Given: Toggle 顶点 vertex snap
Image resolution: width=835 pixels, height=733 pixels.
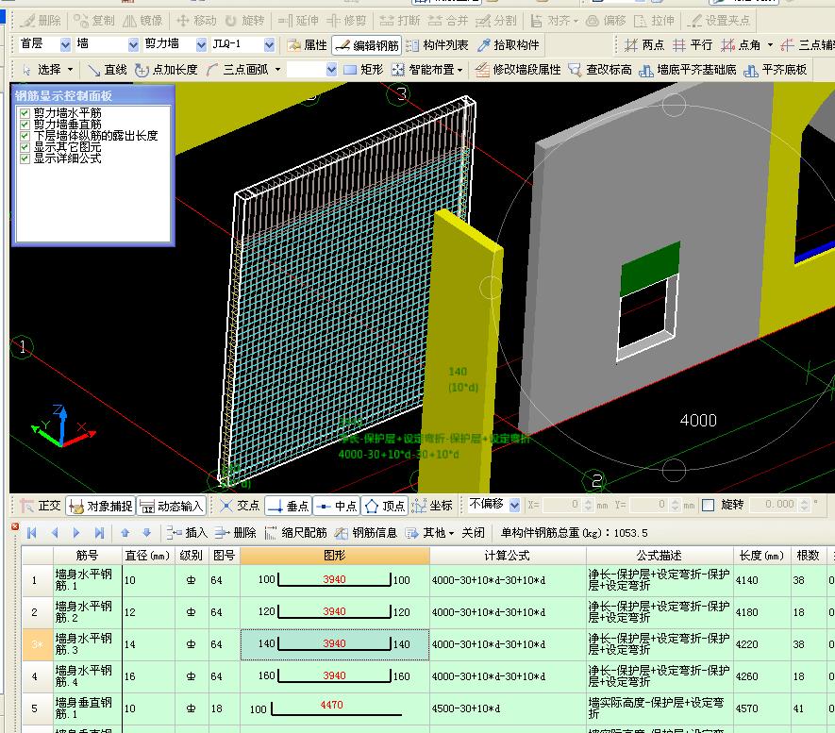Looking at the screenshot, I should click(x=385, y=506).
